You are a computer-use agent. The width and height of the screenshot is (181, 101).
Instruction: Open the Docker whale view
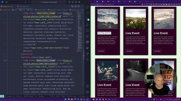87,48
